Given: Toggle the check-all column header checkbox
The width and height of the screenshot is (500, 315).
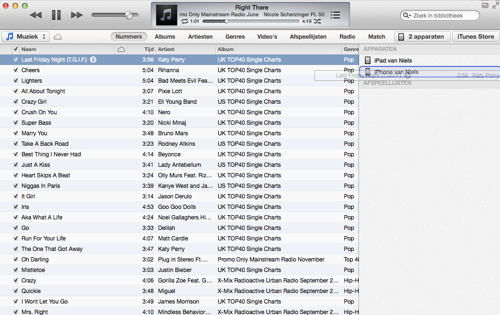Looking at the screenshot, I should tap(16, 49).
